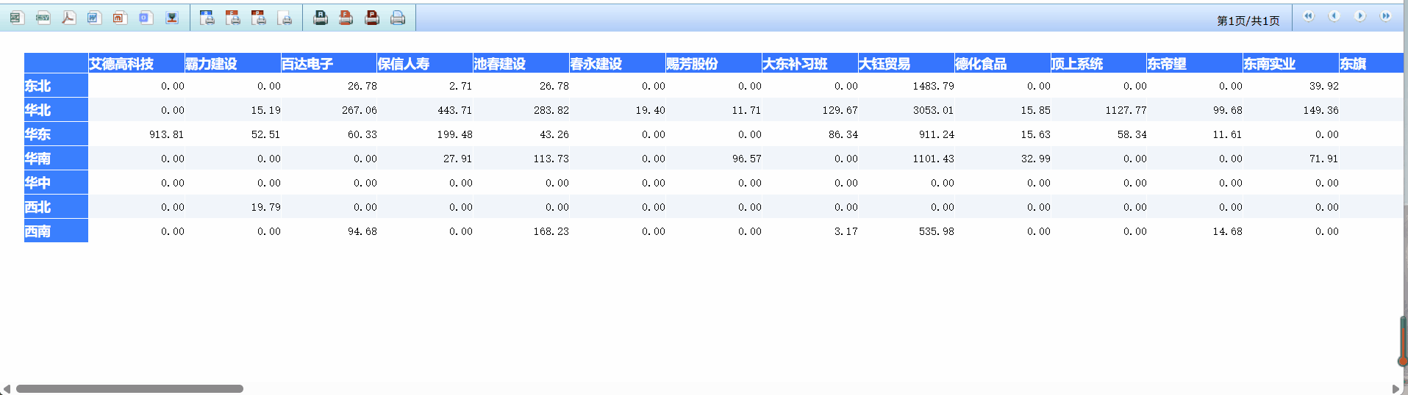Click the horizontal scrollbar left arrow

pos(7,388)
